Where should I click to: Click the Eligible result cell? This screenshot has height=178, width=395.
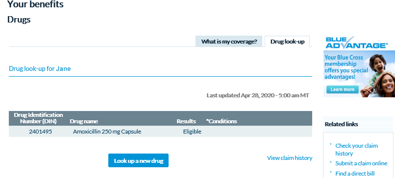[x=192, y=132]
